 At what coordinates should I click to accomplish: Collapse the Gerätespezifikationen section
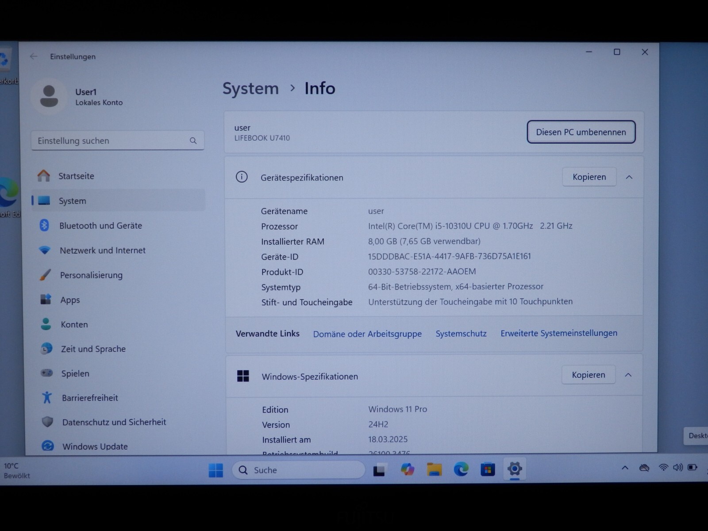(x=629, y=177)
